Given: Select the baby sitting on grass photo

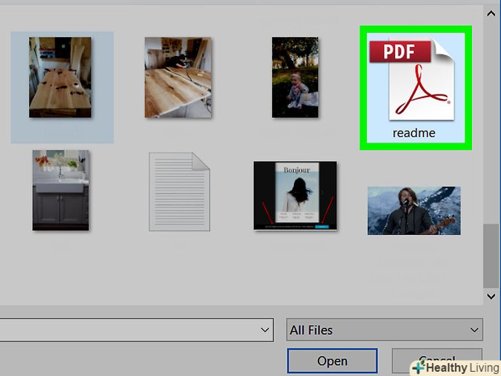Looking at the screenshot, I should pyautogui.click(x=295, y=77).
